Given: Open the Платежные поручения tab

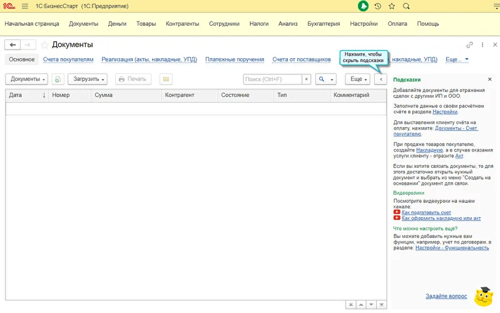Looking at the screenshot, I should (x=234, y=59).
